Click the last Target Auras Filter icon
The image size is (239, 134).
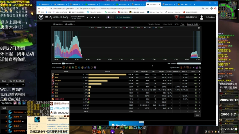pyautogui.click(x=200, y=68)
